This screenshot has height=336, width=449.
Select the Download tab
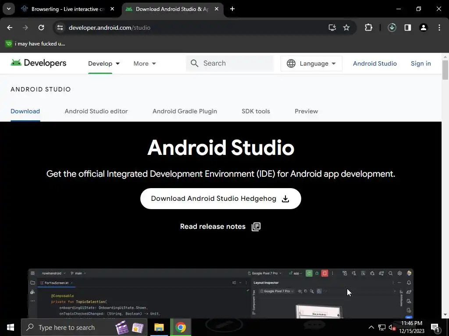click(25, 111)
